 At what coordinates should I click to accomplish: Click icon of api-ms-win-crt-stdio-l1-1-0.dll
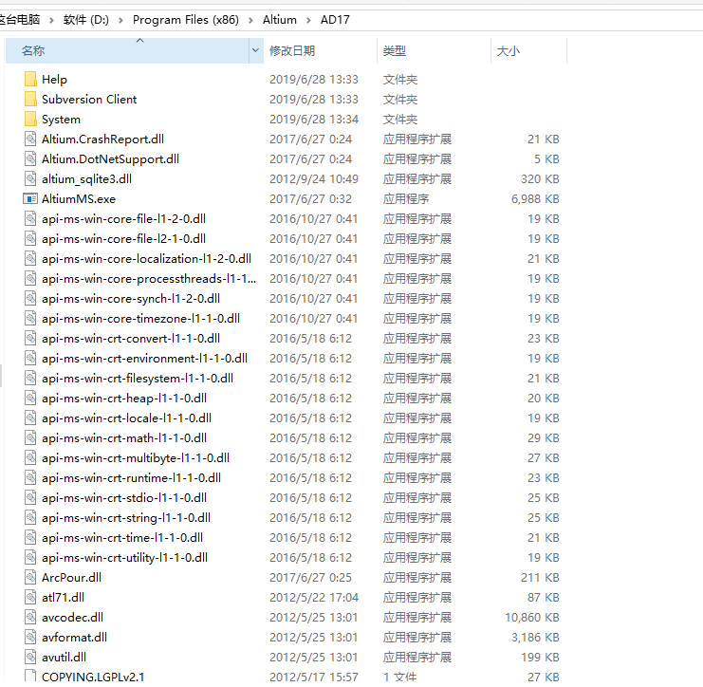[x=30, y=497]
